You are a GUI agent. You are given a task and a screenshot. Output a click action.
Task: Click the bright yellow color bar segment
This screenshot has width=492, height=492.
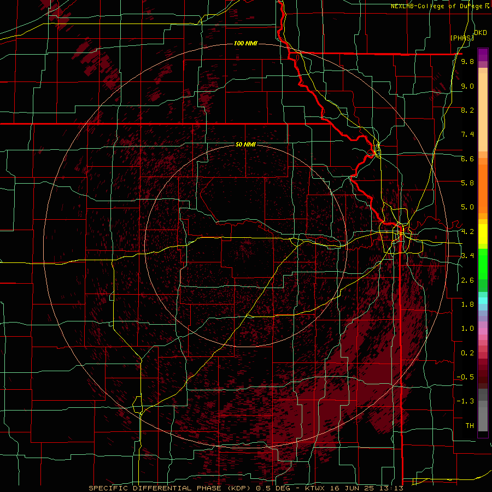[x=483, y=234]
